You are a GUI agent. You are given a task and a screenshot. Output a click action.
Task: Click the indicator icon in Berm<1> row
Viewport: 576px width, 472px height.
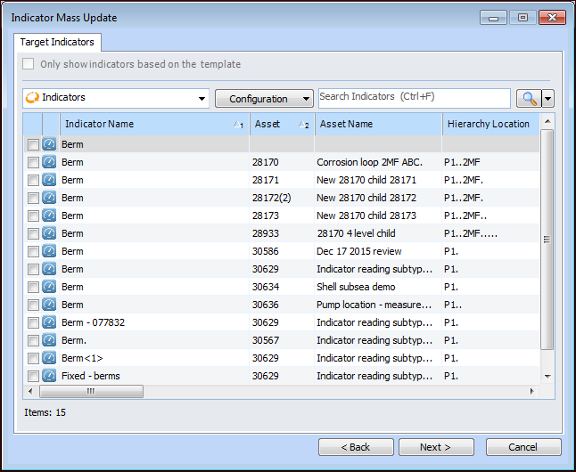(49, 358)
